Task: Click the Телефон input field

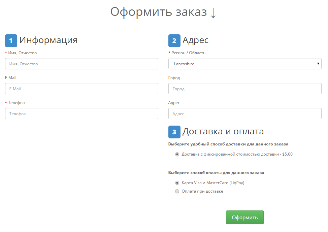Action: click(x=81, y=113)
